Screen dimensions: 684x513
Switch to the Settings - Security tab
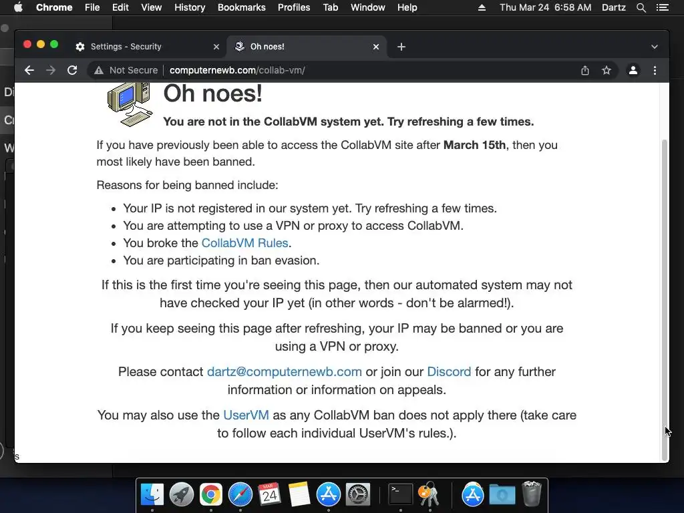click(146, 47)
